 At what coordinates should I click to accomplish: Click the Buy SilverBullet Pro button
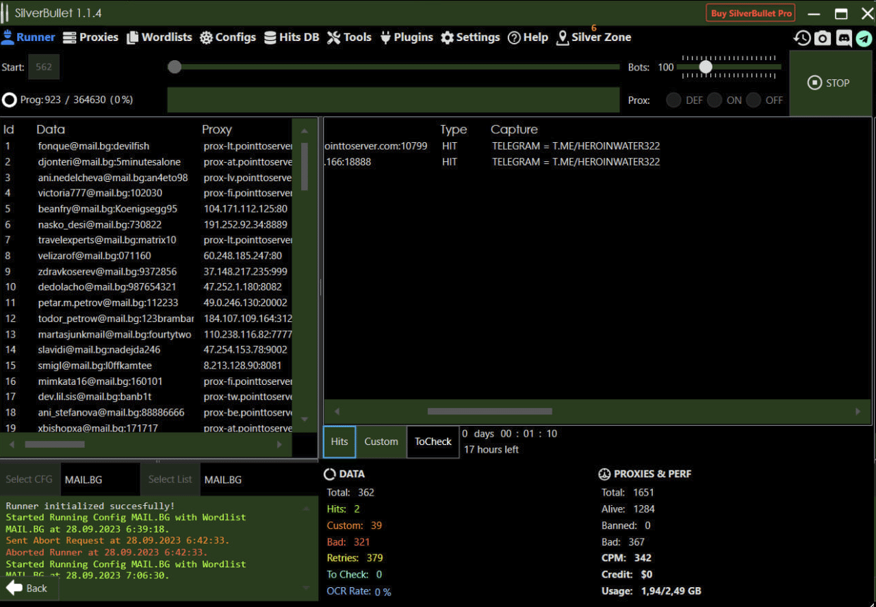point(751,13)
